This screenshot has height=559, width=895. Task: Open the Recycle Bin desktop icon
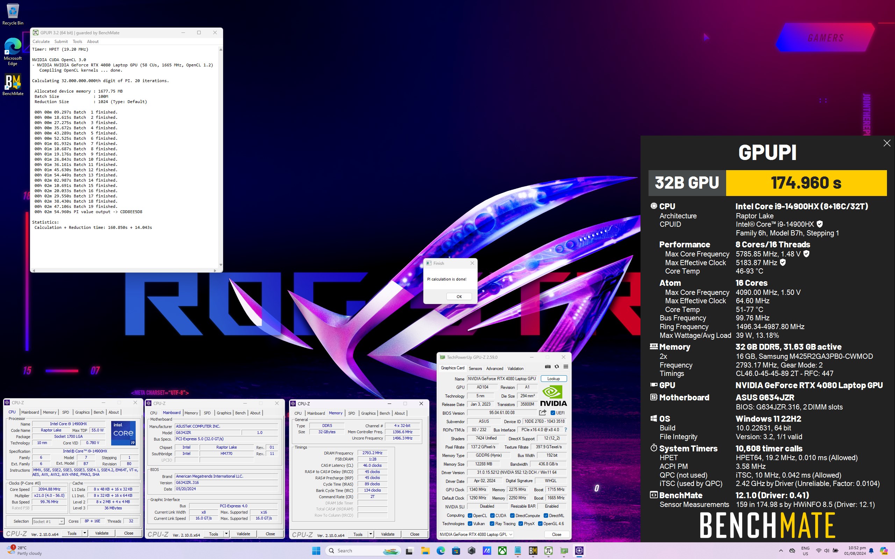pyautogui.click(x=13, y=14)
